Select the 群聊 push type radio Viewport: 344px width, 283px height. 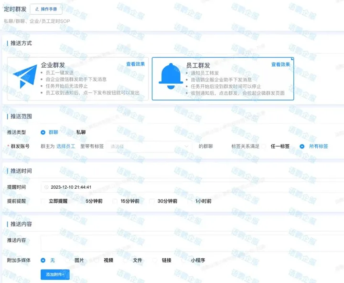click(x=43, y=132)
